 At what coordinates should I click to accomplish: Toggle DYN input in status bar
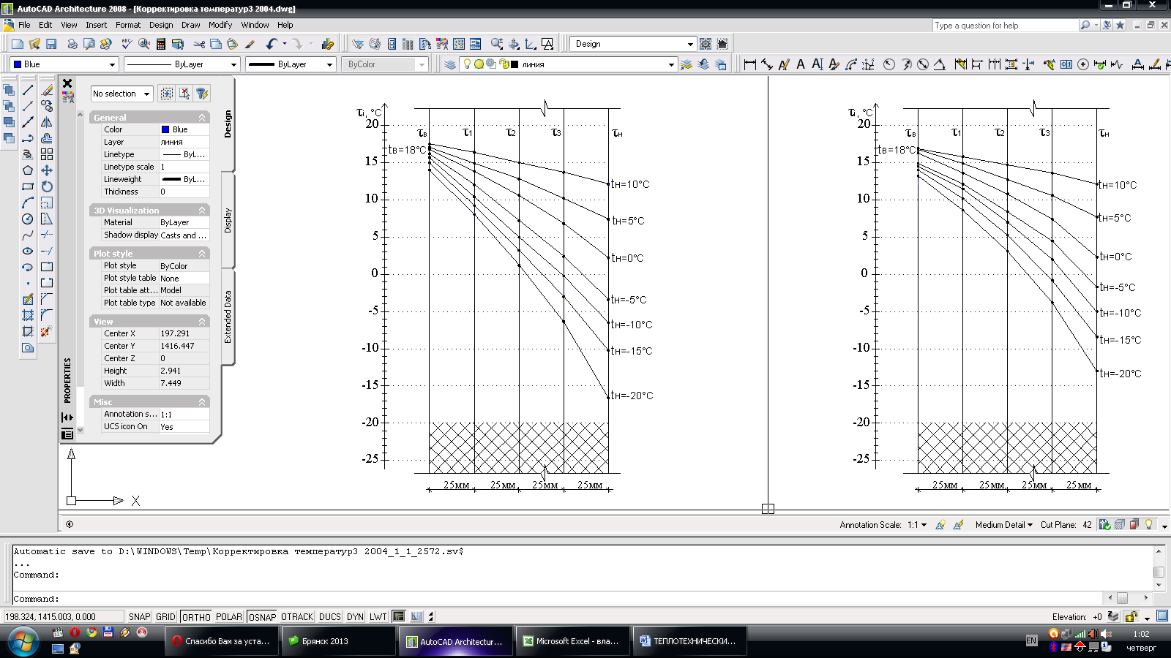355,617
